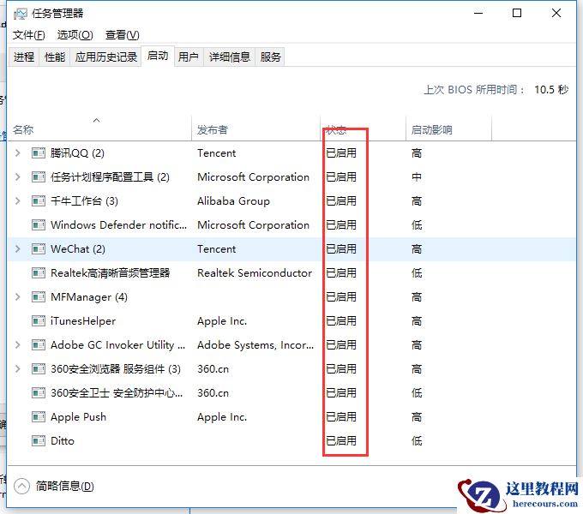The image size is (583, 514).
Task: Switch to the 应用历史记录 tab
Action: pyautogui.click(x=106, y=57)
